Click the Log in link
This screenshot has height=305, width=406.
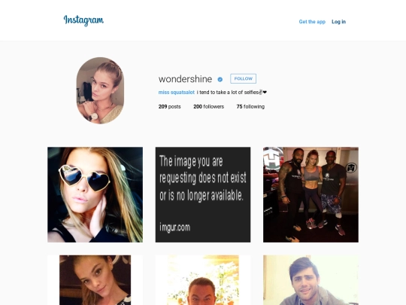coord(338,22)
